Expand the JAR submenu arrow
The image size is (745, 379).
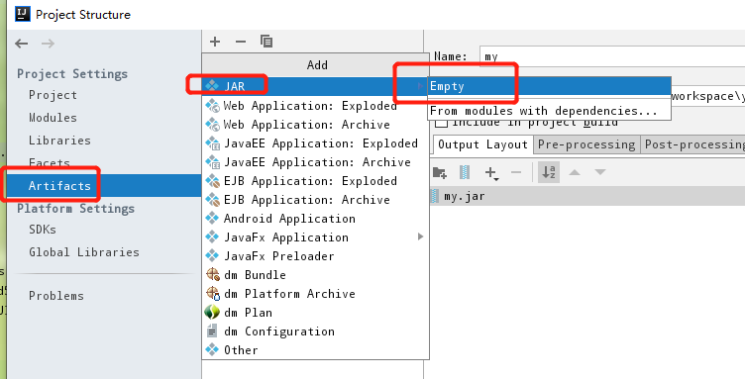coord(420,86)
